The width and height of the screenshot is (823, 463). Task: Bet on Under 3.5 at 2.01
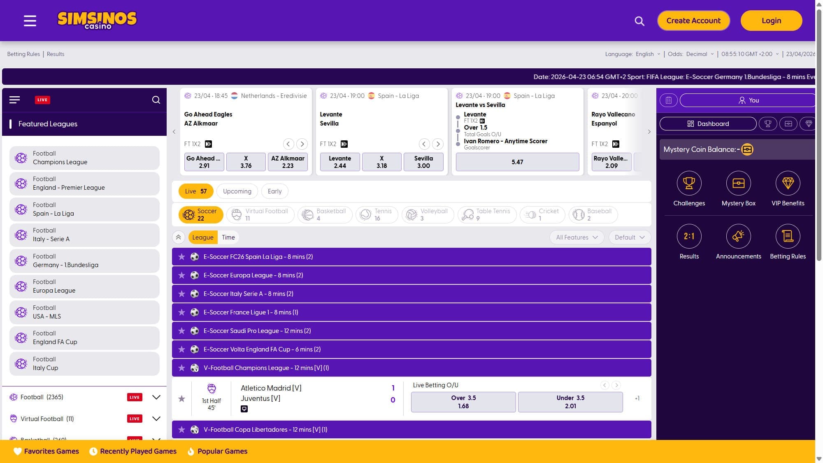(570, 402)
